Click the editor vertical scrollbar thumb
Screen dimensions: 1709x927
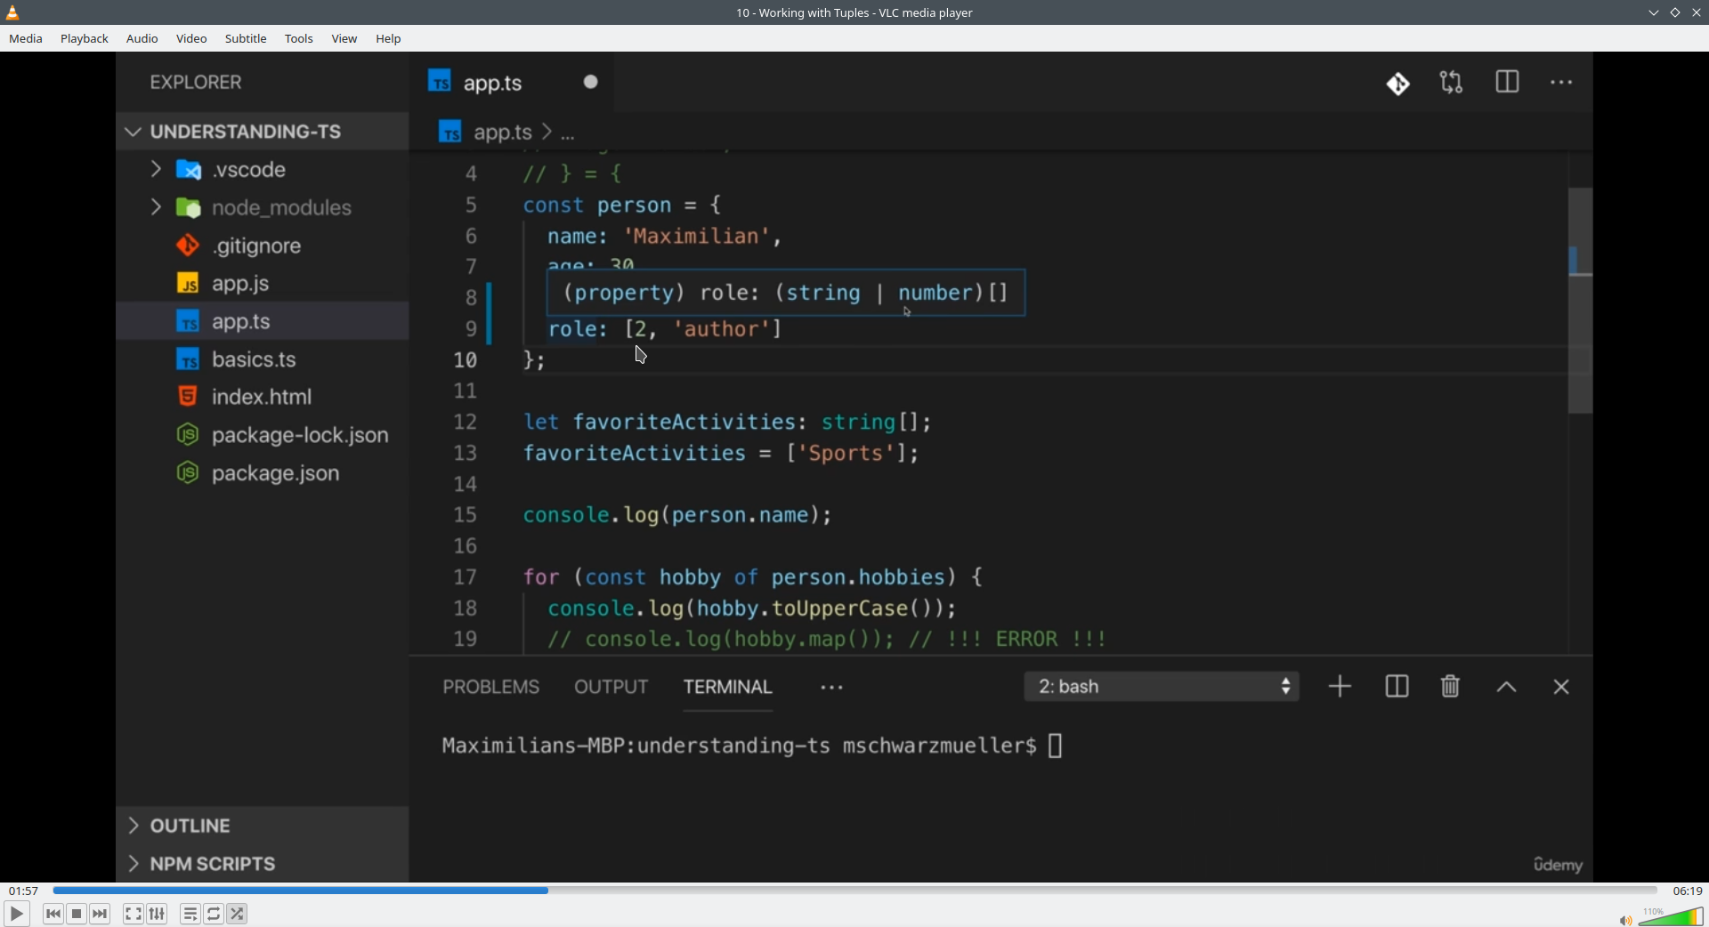[x=1581, y=301]
